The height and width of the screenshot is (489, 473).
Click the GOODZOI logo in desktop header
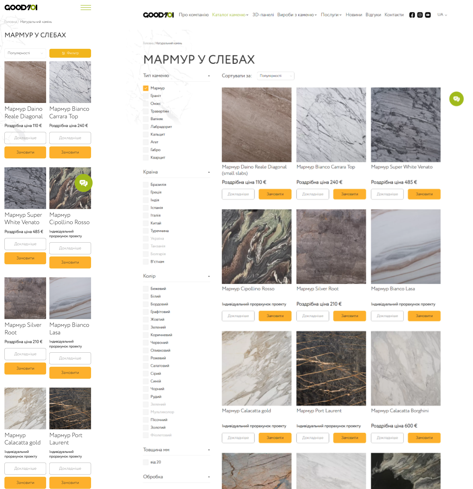coord(158,15)
